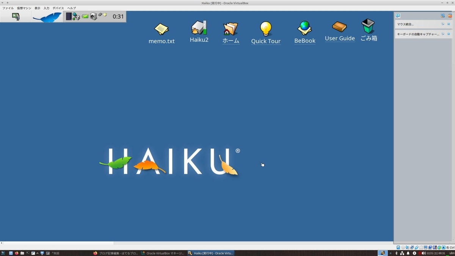Viewport: 455px width, 256px height.
Task: Click the running-app icon left of the leaf
Action: coord(16,17)
